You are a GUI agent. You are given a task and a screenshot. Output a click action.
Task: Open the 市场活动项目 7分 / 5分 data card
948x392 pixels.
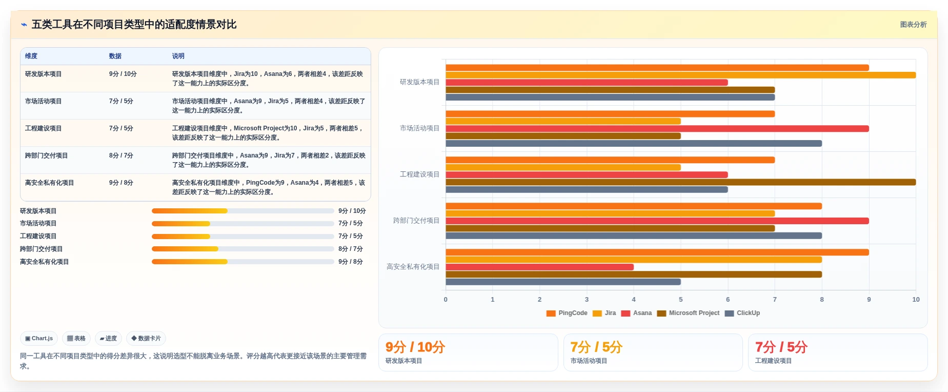pos(653,352)
